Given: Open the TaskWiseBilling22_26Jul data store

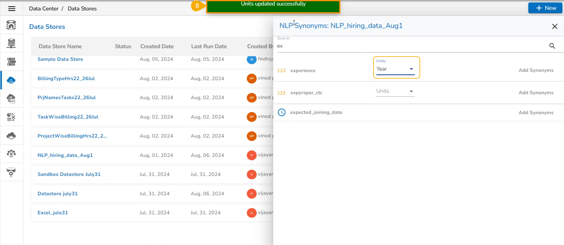Looking at the screenshot, I should tap(68, 117).
